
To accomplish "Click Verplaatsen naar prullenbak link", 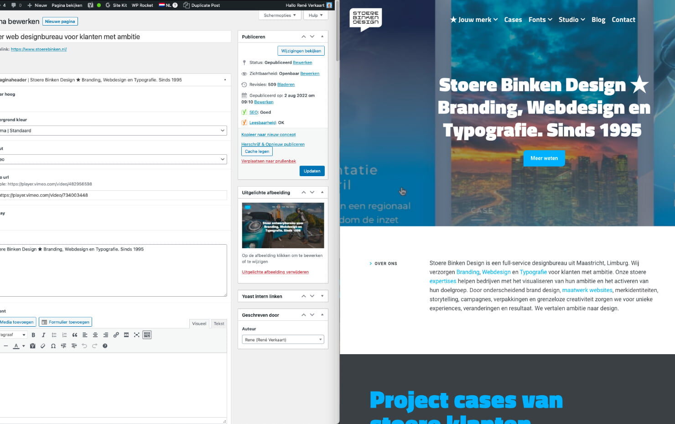I will pos(269,161).
